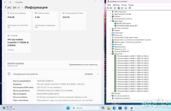Select the Системни устройства category
171x111 pixels.
coord(122,96)
